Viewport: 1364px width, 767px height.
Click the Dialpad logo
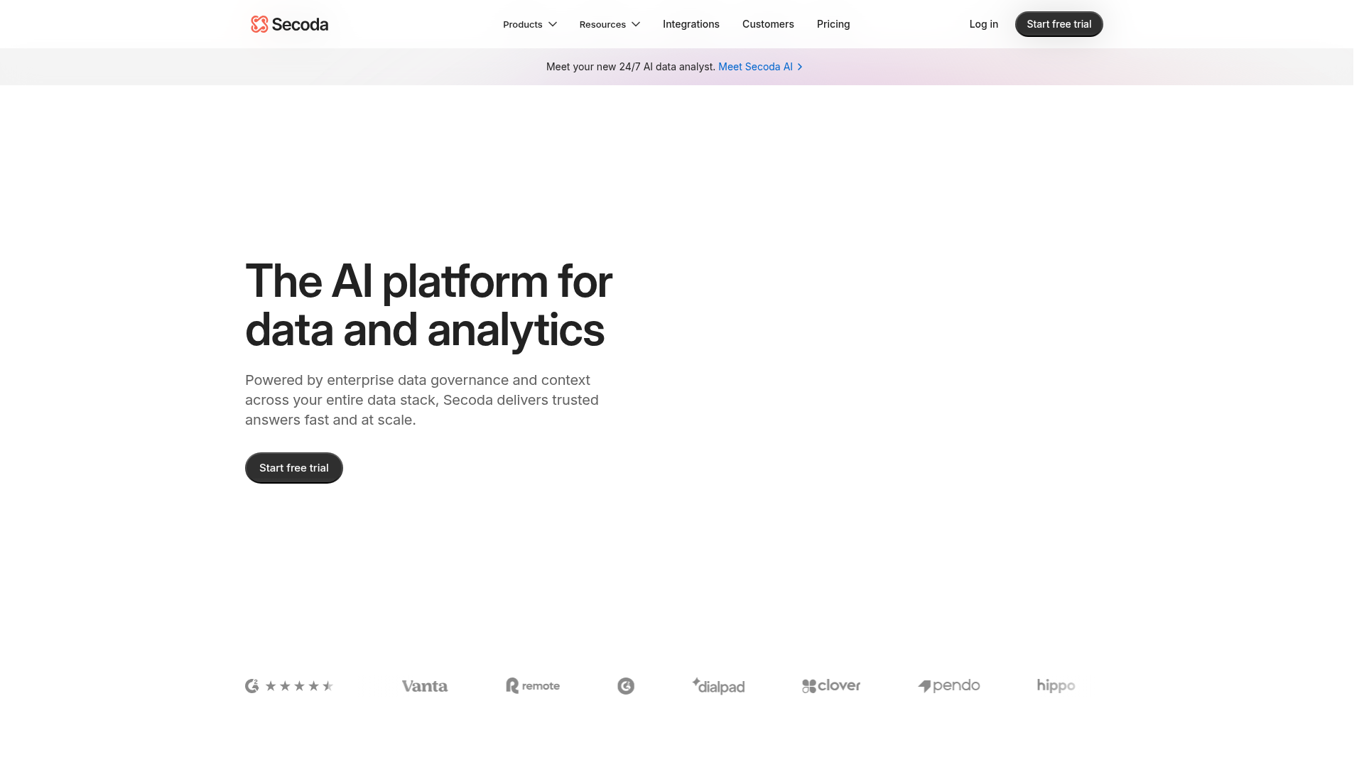tap(718, 685)
